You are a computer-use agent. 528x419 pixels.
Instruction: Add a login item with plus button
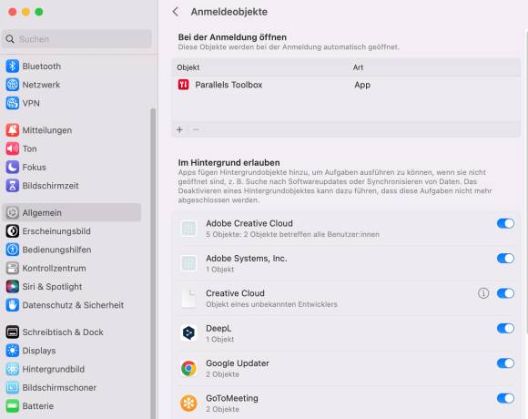(x=179, y=129)
